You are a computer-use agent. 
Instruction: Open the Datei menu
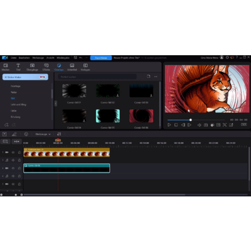(x=14, y=58)
